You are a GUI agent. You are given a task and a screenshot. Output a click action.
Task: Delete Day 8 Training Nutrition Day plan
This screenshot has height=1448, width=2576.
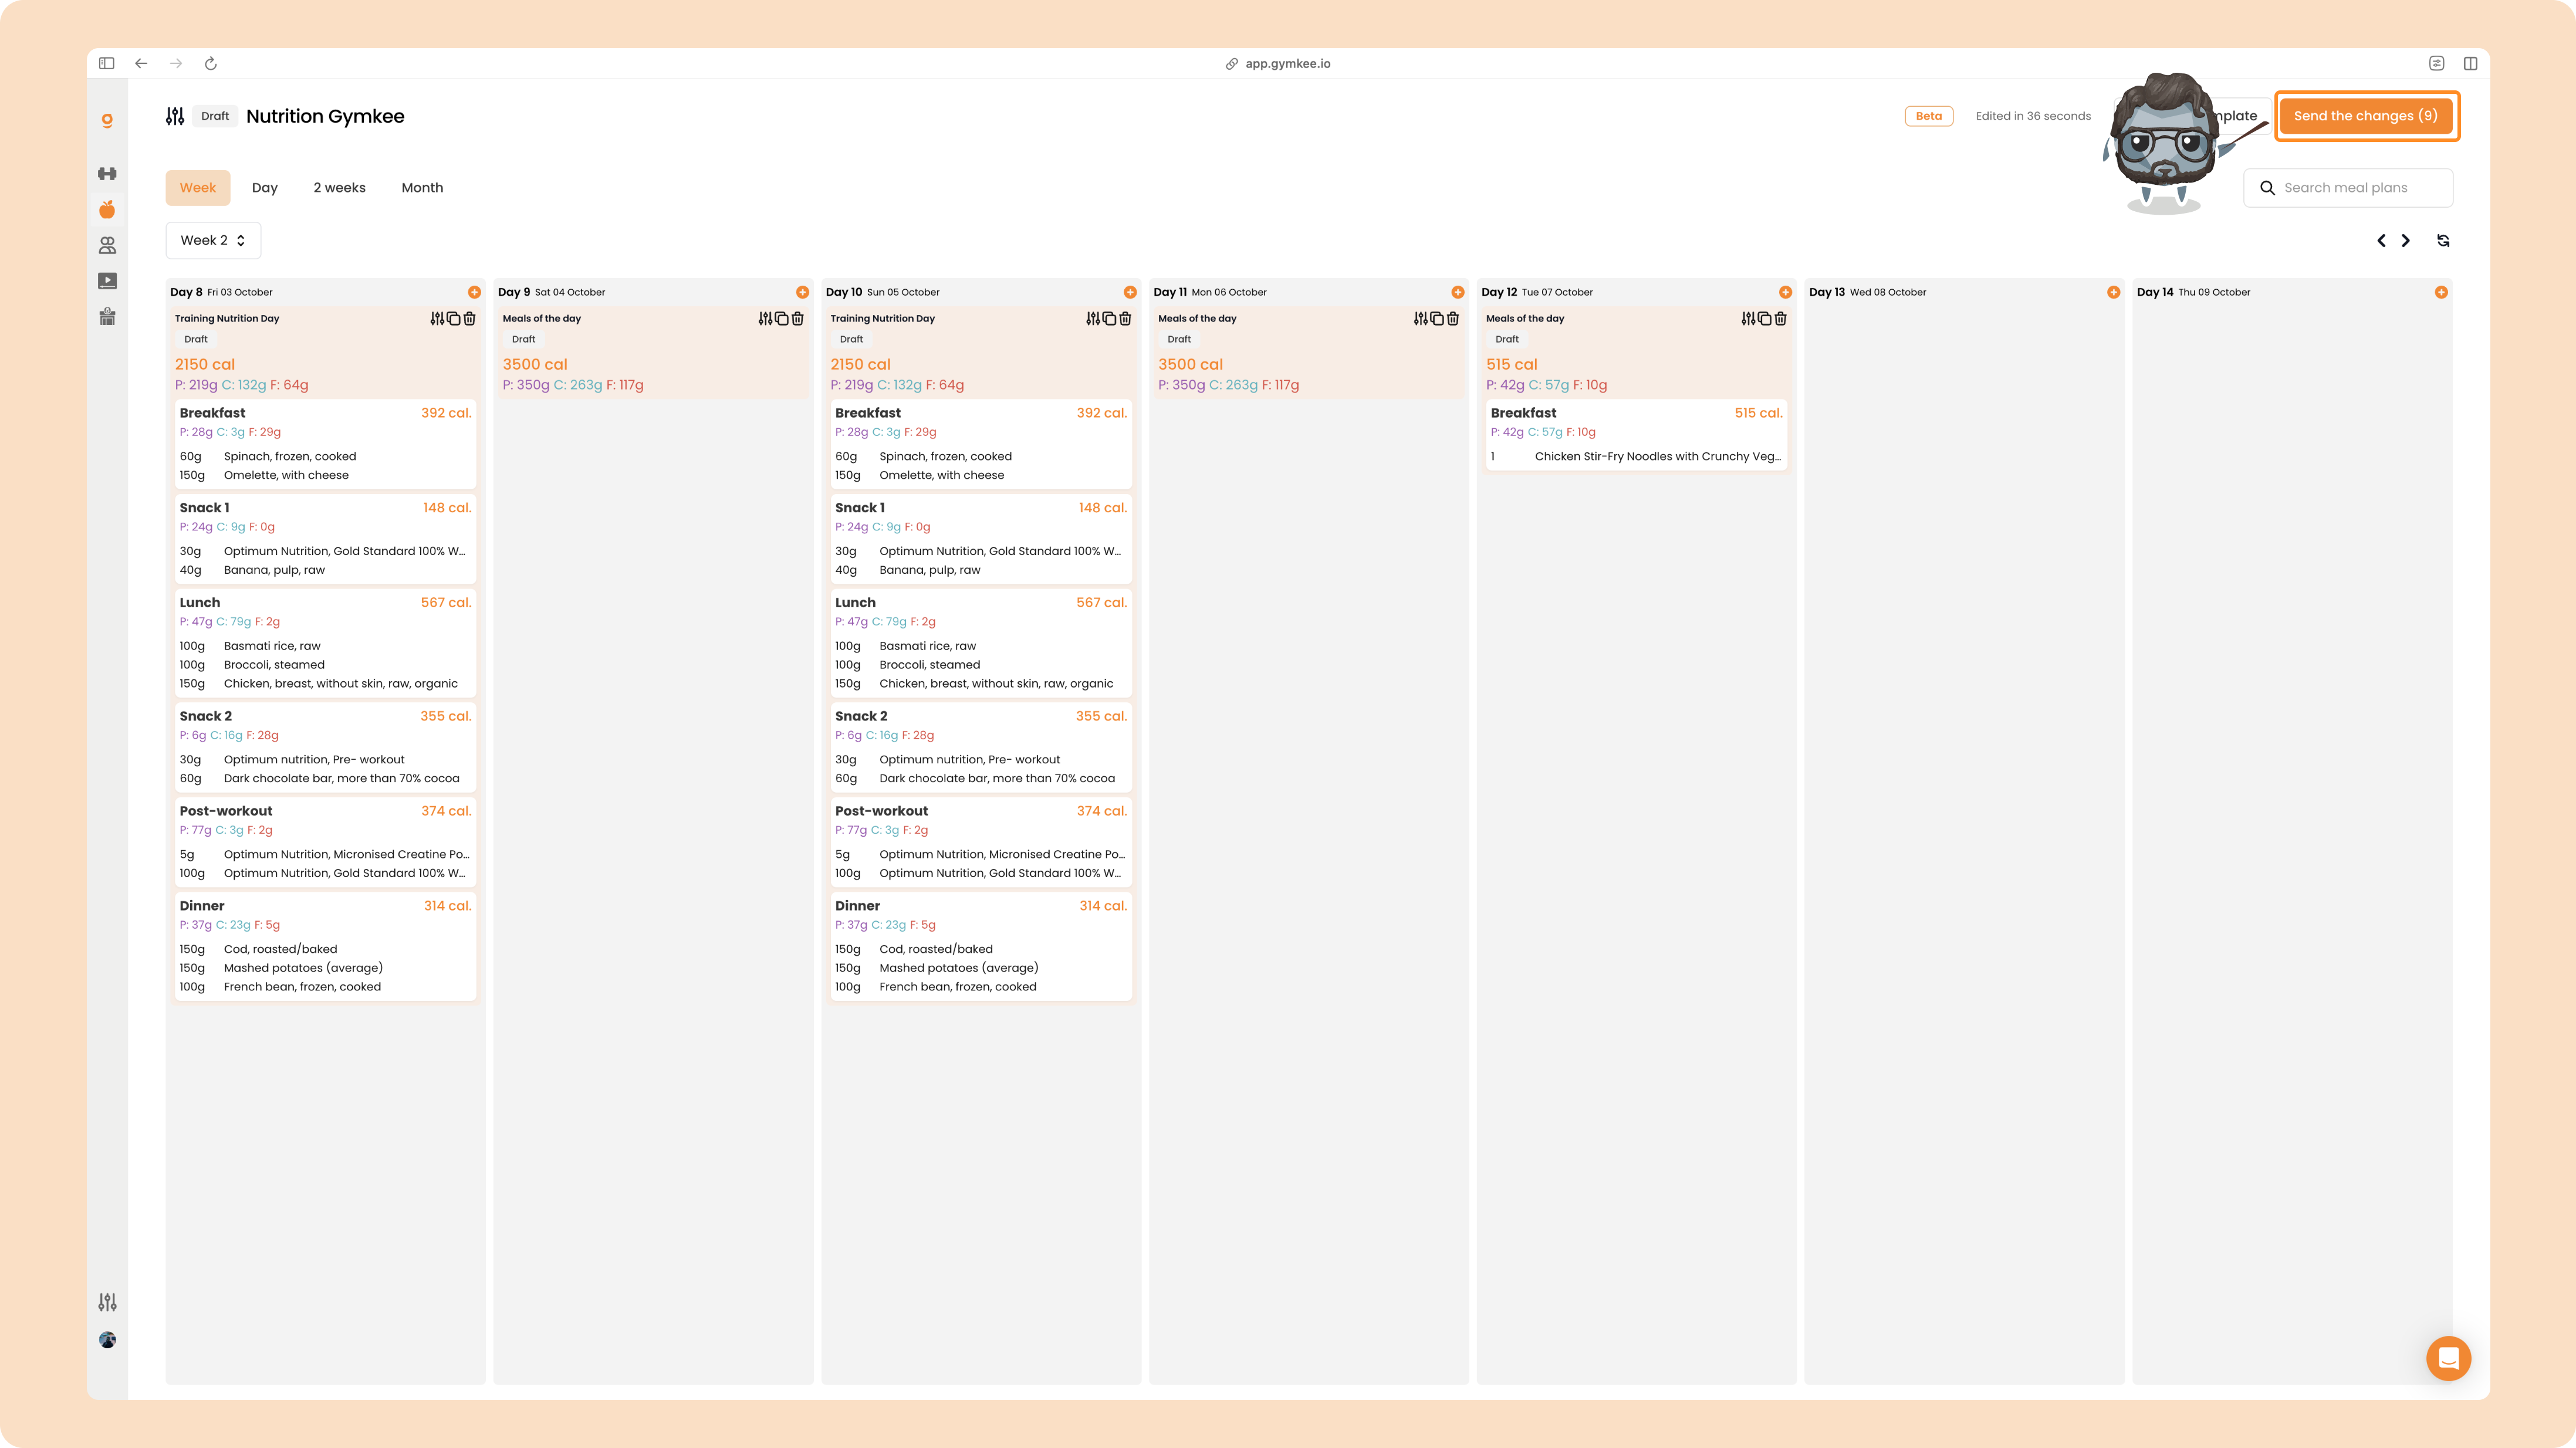tap(469, 319)
